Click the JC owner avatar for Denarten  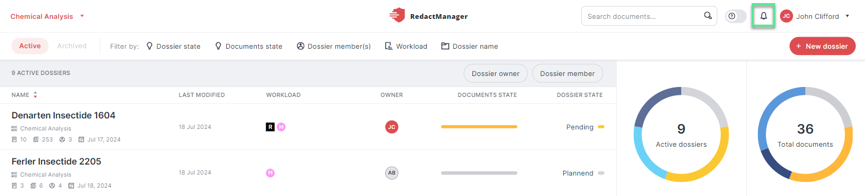(x=392, y=127)
